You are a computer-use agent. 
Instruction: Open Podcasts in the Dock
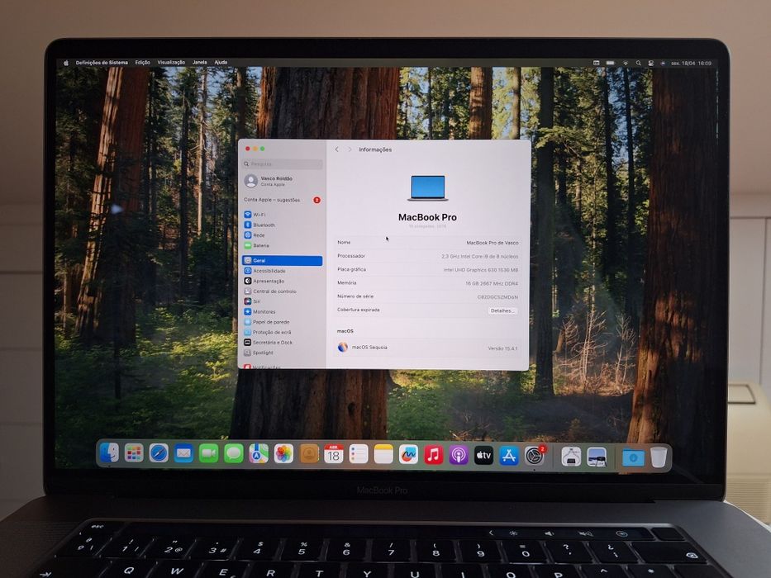coord(459,455)
